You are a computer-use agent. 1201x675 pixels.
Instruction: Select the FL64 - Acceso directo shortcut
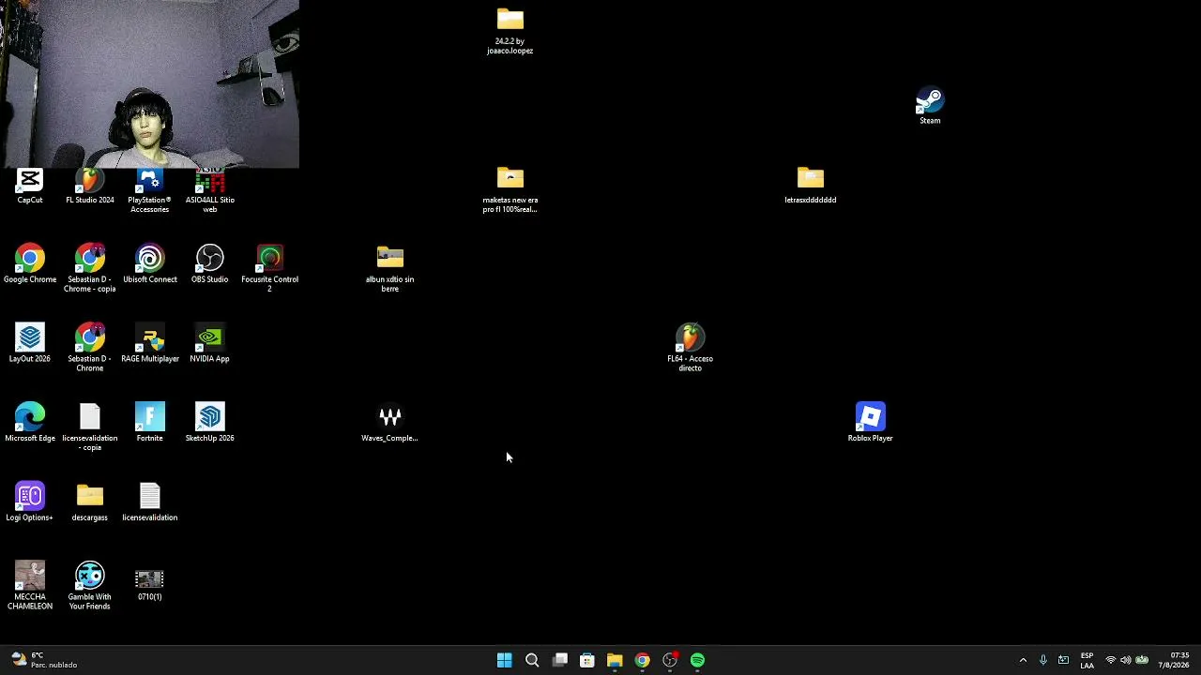(x=691, y=349)
